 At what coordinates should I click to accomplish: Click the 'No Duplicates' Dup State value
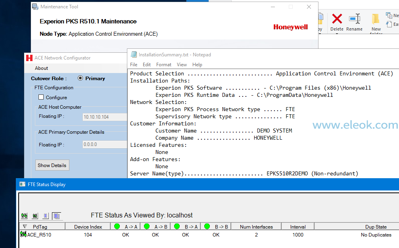click(x=376, y=235)
